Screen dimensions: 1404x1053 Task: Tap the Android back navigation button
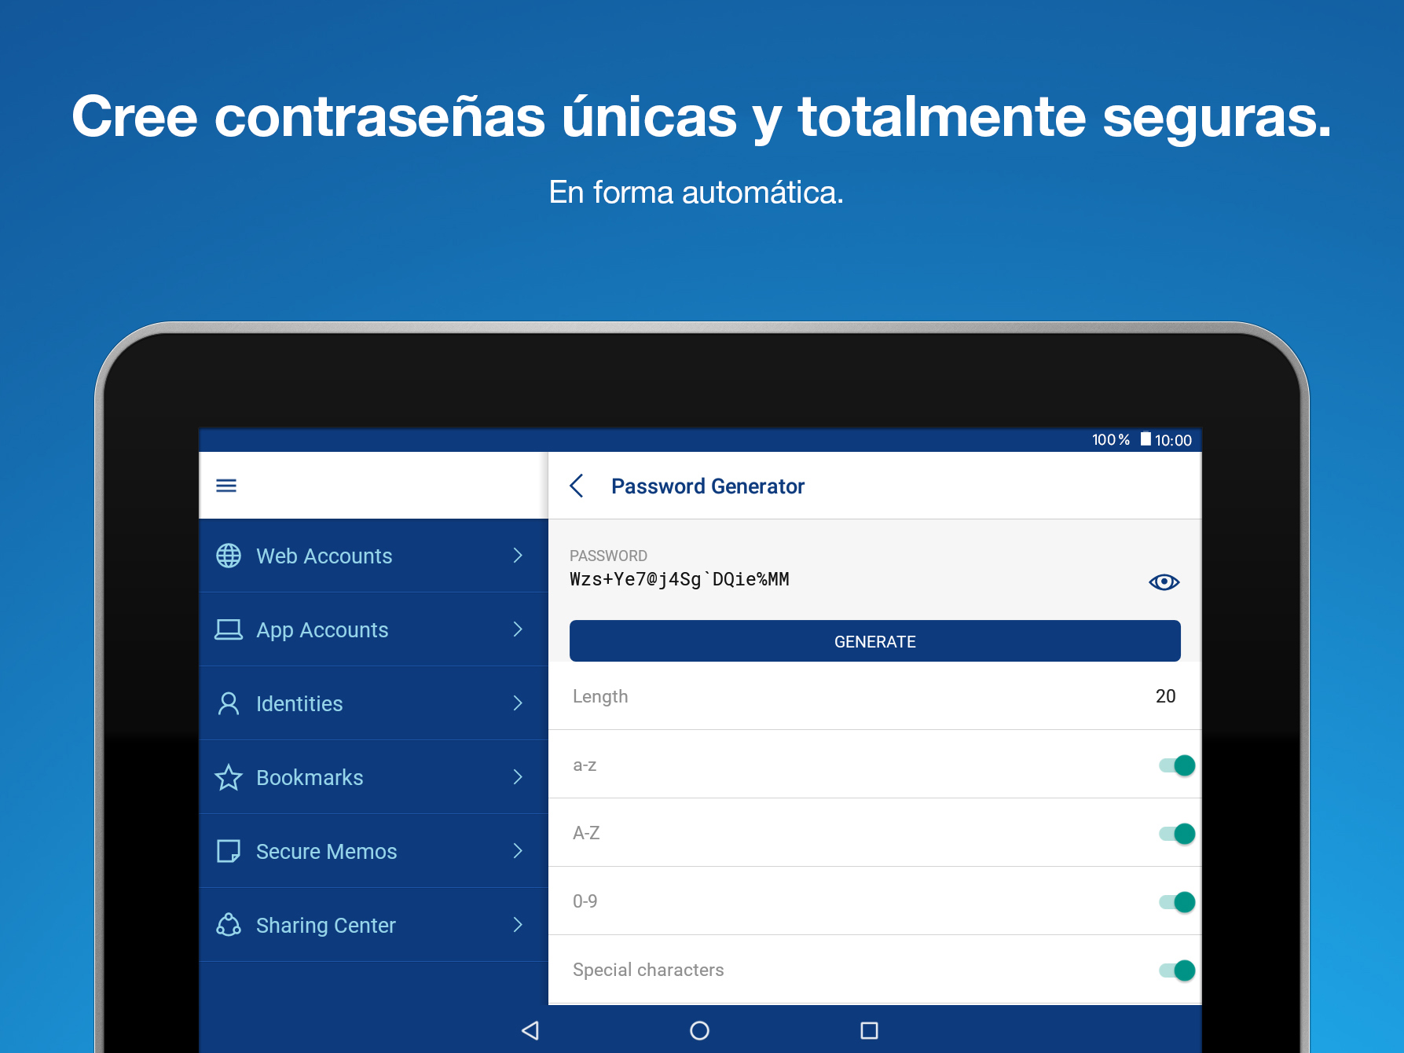[x=530, y=1030]
